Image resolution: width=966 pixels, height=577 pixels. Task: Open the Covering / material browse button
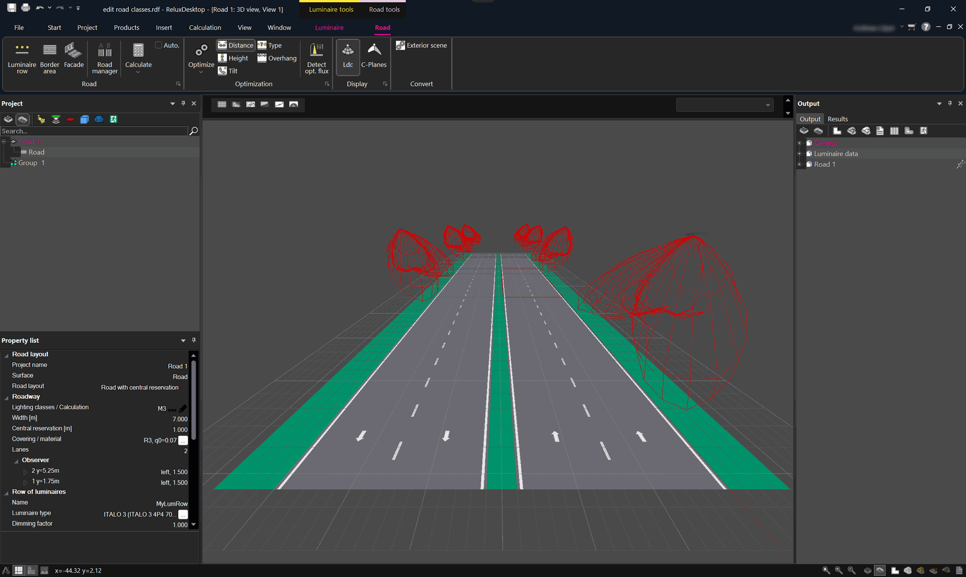(x=183, y=440)
